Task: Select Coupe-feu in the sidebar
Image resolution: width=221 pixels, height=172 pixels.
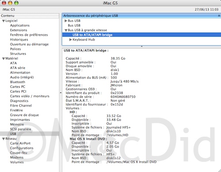Action: (x=19, y=153)
